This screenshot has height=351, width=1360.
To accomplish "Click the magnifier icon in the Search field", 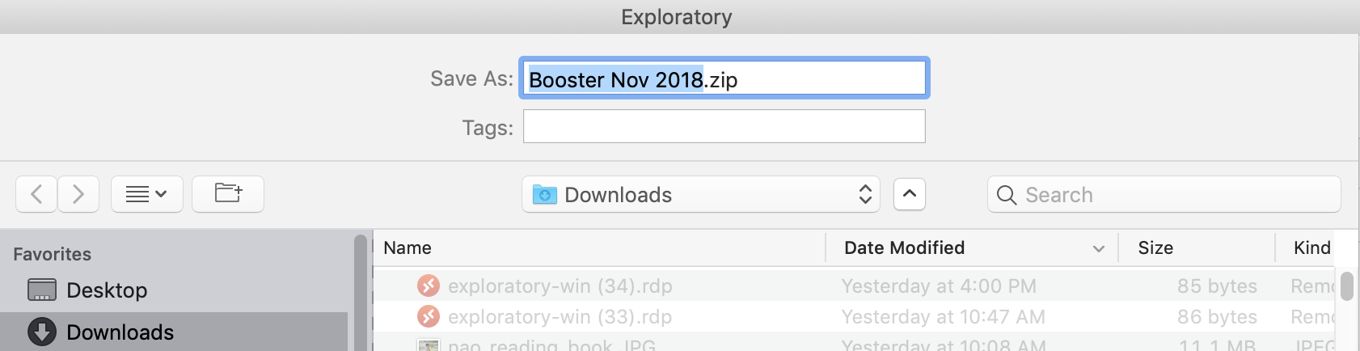I will [x=1007, y=195].
